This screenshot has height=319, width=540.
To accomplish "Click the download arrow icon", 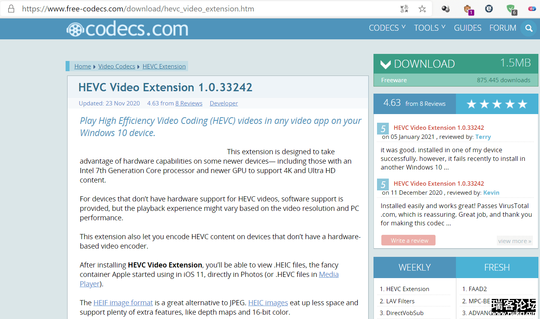I will pos(386,64).
